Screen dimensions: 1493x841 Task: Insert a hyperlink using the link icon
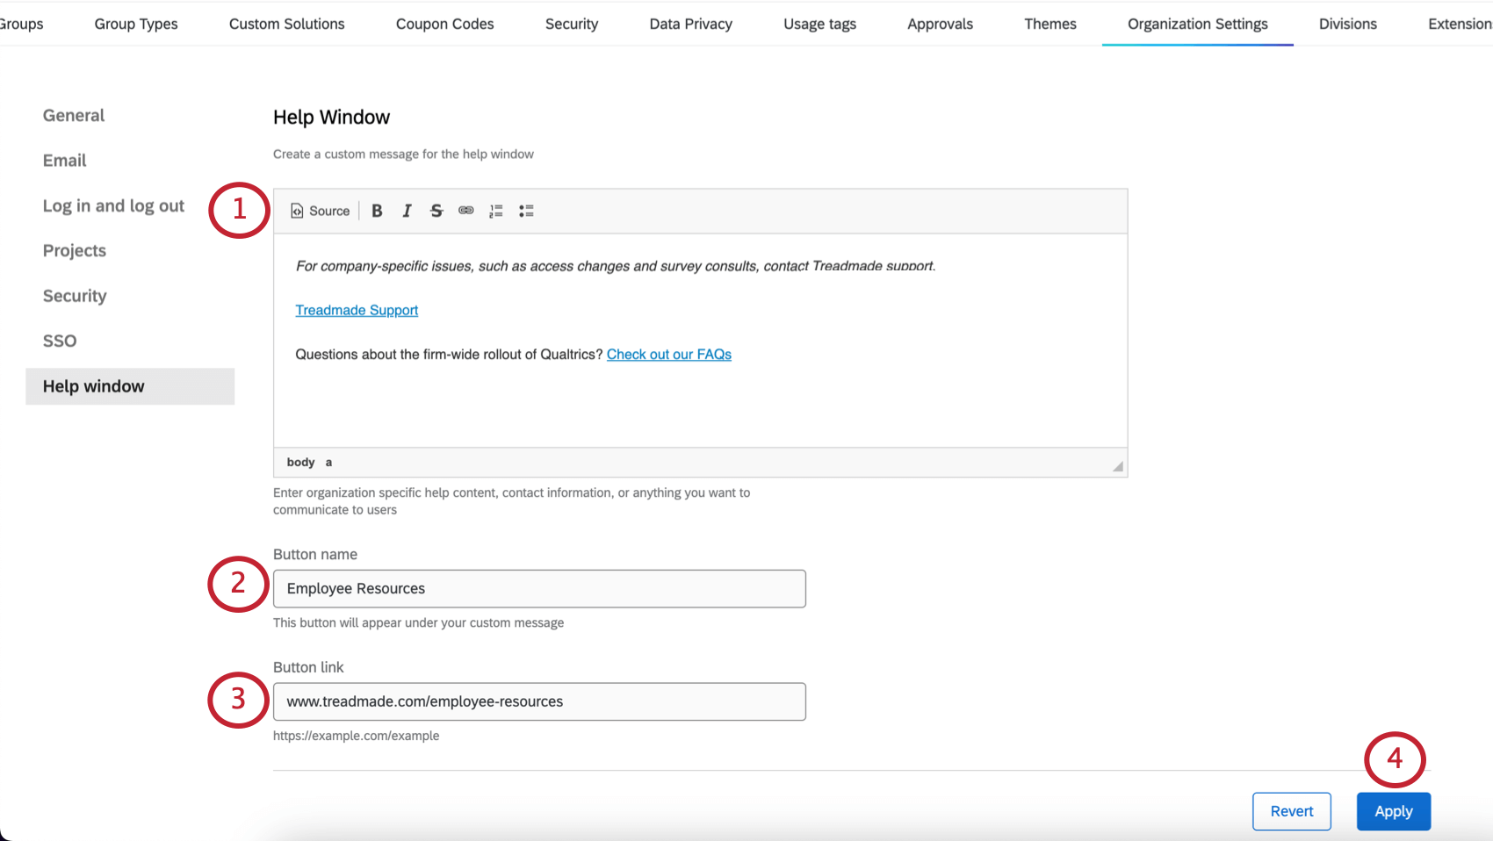(465, 211)
